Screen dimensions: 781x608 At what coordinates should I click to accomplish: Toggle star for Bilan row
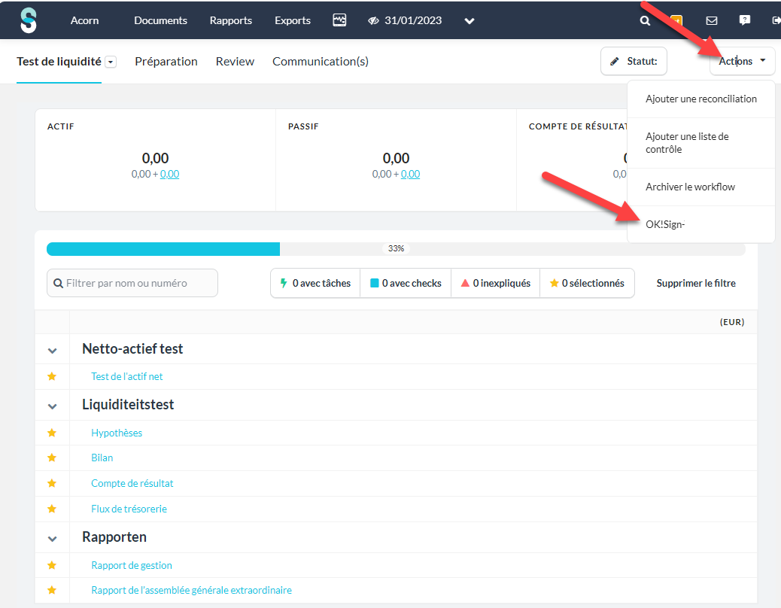52,458
